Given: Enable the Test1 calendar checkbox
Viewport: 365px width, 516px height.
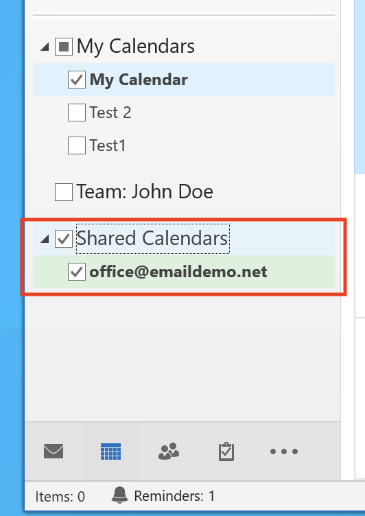Looking at the screenshot, I should click(77, 145).
